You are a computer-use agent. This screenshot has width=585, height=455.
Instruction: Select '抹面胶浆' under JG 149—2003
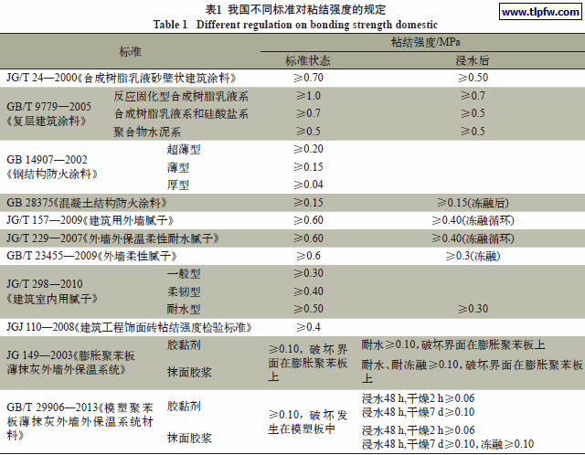tap(189, 372)
